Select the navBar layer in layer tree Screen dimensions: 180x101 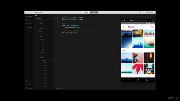click(x=40, y=31)
